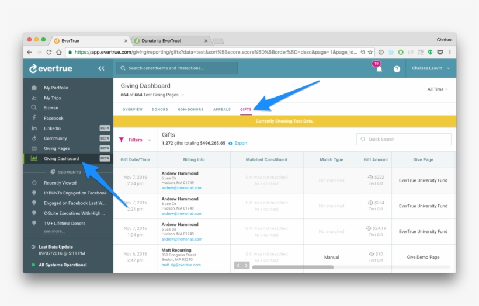This screenshot has width=479, height=306.
Task: Click the My Portfolio briefcase icon
Action: pos(34,88)
